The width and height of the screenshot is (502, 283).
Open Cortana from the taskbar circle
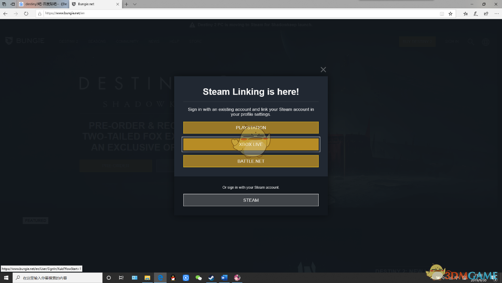pos(109,278)
